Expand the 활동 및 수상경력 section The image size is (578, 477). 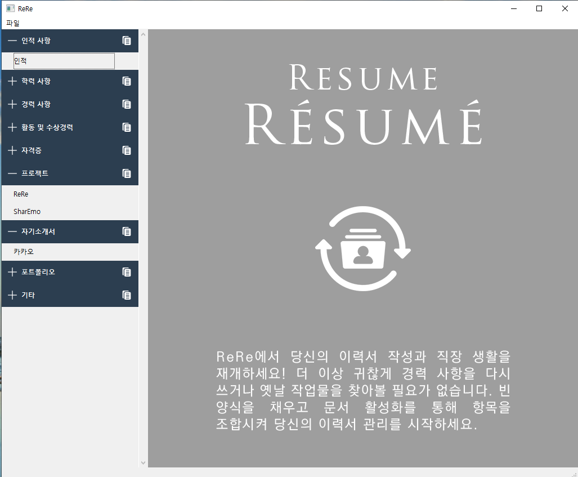click(12, 127)
